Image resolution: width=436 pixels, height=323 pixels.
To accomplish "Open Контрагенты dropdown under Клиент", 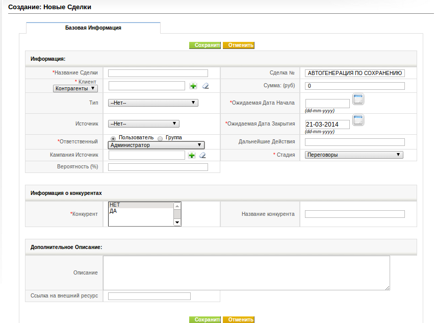I will [x=75, y=89].
